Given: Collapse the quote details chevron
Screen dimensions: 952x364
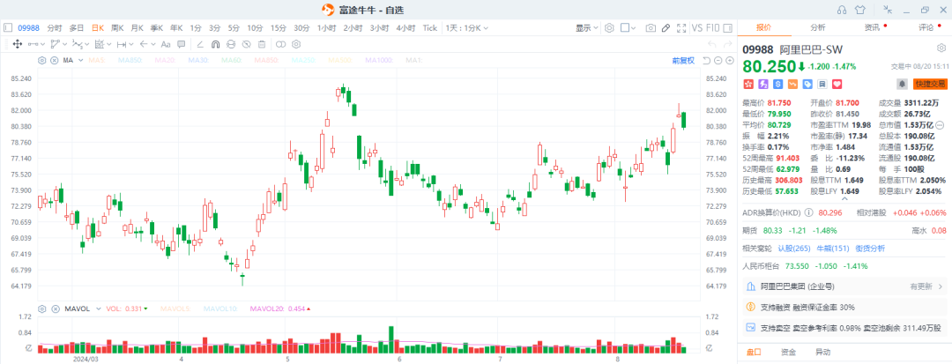Looking at the screenshot, I should (844, 198).
